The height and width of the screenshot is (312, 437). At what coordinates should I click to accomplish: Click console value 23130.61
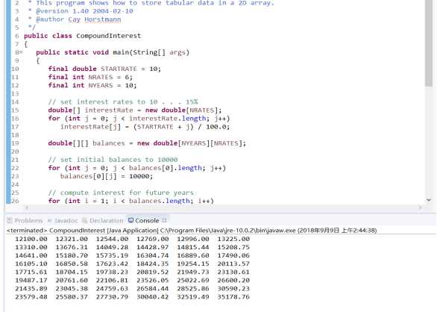233,272
